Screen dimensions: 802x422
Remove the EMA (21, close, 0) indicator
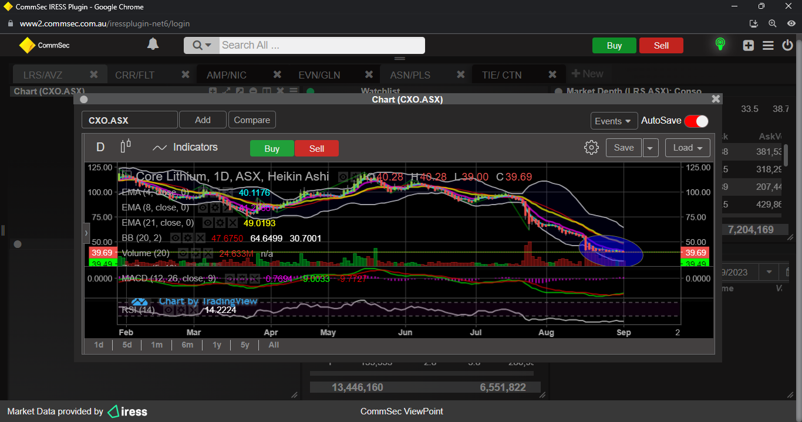(x=233, y=223)
